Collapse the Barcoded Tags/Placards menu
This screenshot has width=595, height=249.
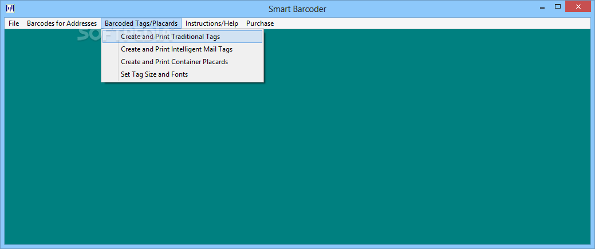click(141, 23)
